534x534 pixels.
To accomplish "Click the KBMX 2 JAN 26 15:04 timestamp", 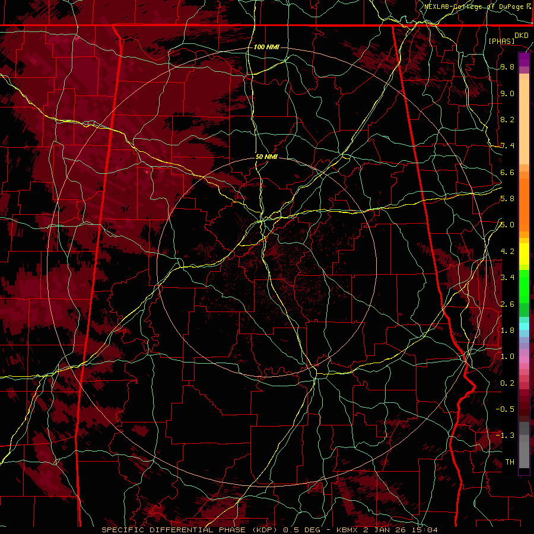I will pos(387,530).
